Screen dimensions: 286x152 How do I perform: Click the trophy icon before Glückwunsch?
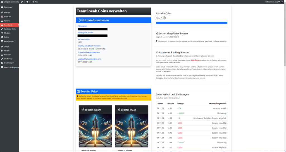coord(157,41)
